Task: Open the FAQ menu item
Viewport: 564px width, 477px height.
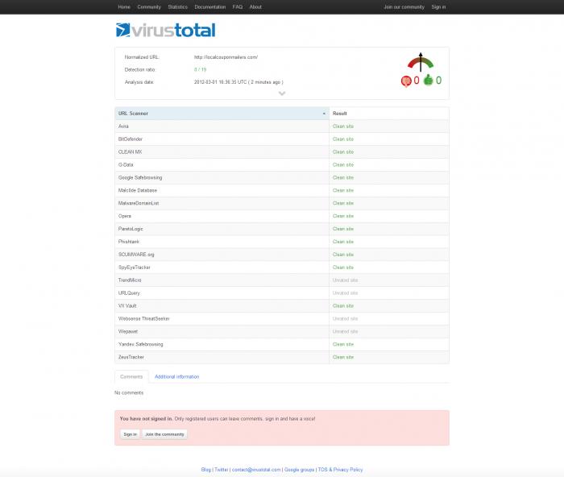Action: tap(238, 6)
